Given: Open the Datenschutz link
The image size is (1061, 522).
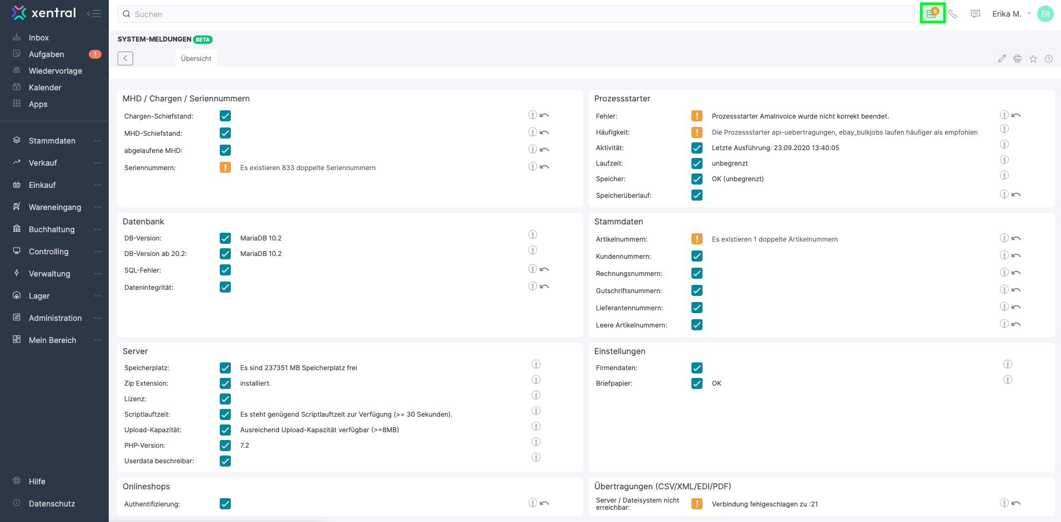Looking at the screenshot, I should point(52,504).
